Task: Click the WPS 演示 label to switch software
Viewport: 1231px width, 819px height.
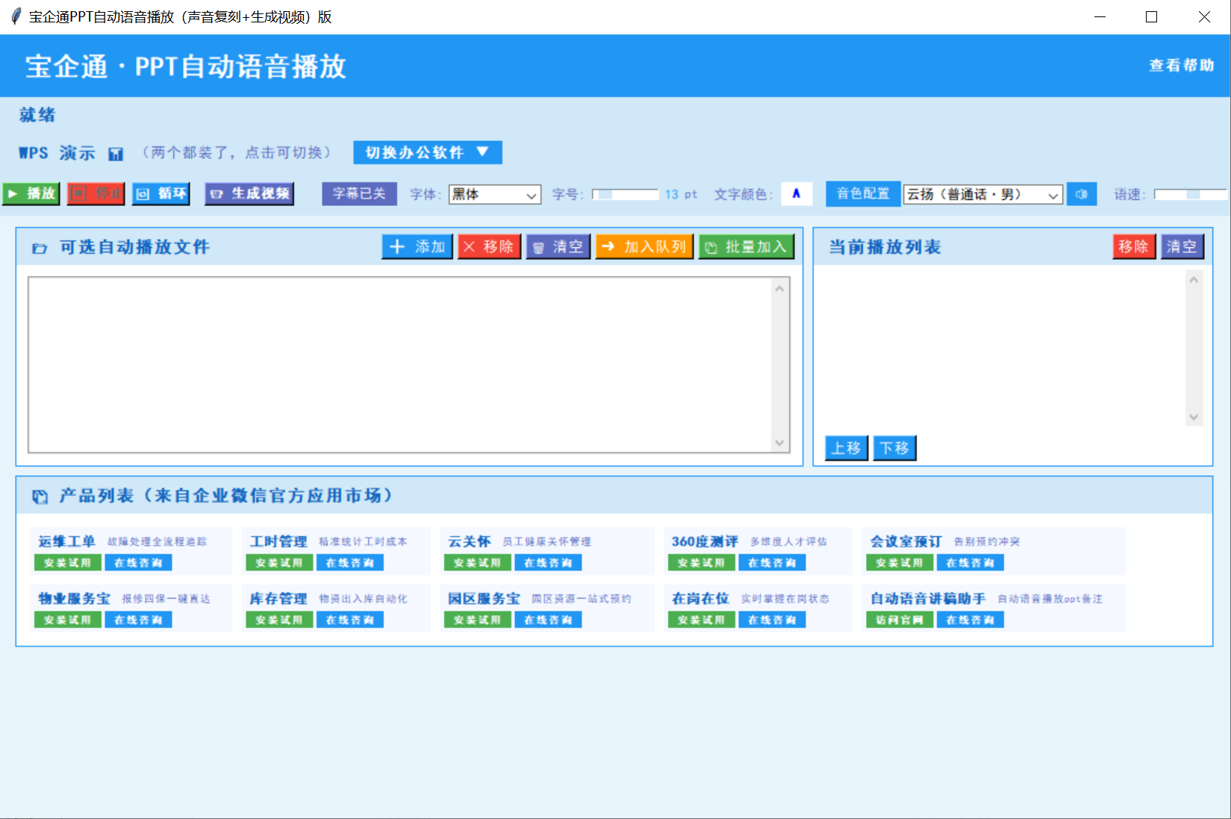Action: click(57, 153)
